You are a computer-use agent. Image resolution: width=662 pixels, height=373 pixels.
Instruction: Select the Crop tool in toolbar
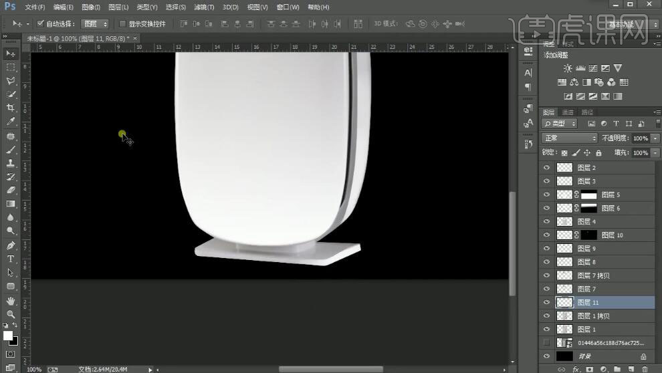pyautogui.click(x=11, y=108)
